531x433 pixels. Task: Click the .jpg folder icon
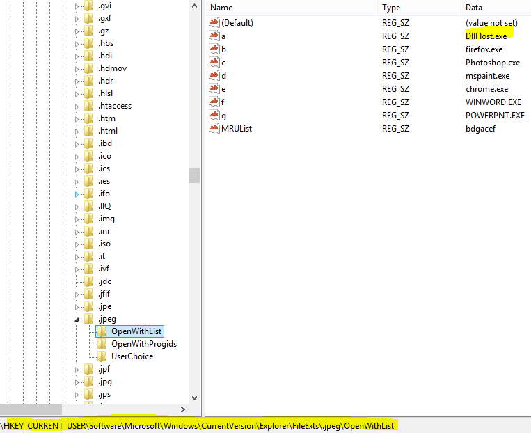point(88,381)
